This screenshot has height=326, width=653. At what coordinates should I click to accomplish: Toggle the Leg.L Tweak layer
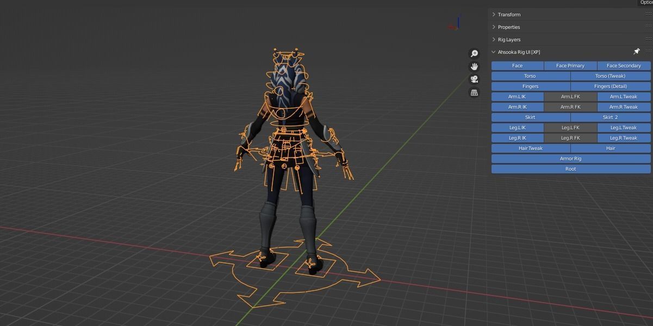pos(624,128)
